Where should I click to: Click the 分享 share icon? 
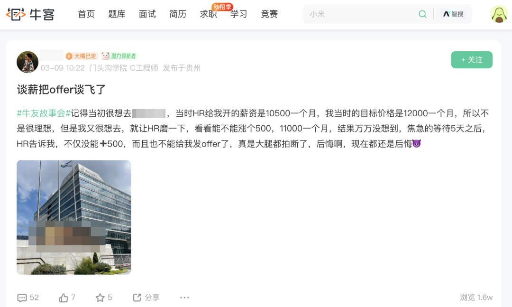137,297
